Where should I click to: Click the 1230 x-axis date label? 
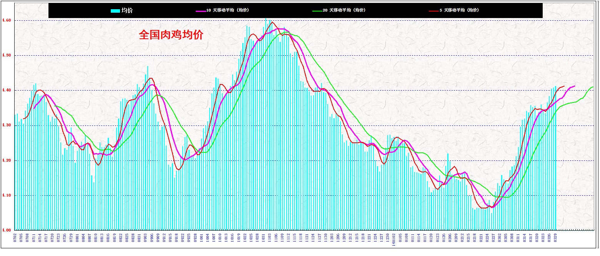(x=388, y=238)
